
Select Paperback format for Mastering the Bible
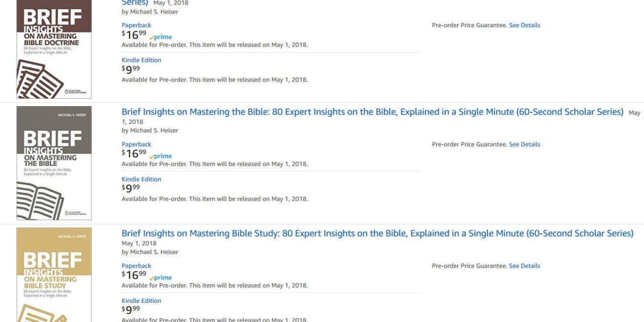[136, 144]
